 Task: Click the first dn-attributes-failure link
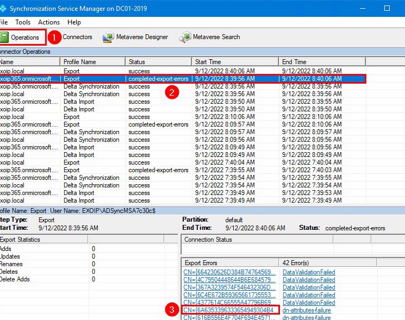[x=307, y=310]
